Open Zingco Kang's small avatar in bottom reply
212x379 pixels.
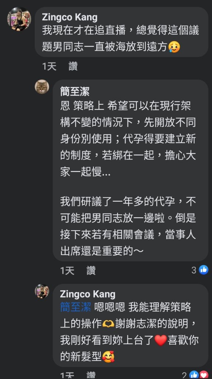42,291
